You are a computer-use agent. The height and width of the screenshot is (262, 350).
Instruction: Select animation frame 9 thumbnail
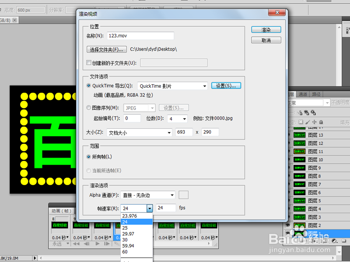(81, 225)
